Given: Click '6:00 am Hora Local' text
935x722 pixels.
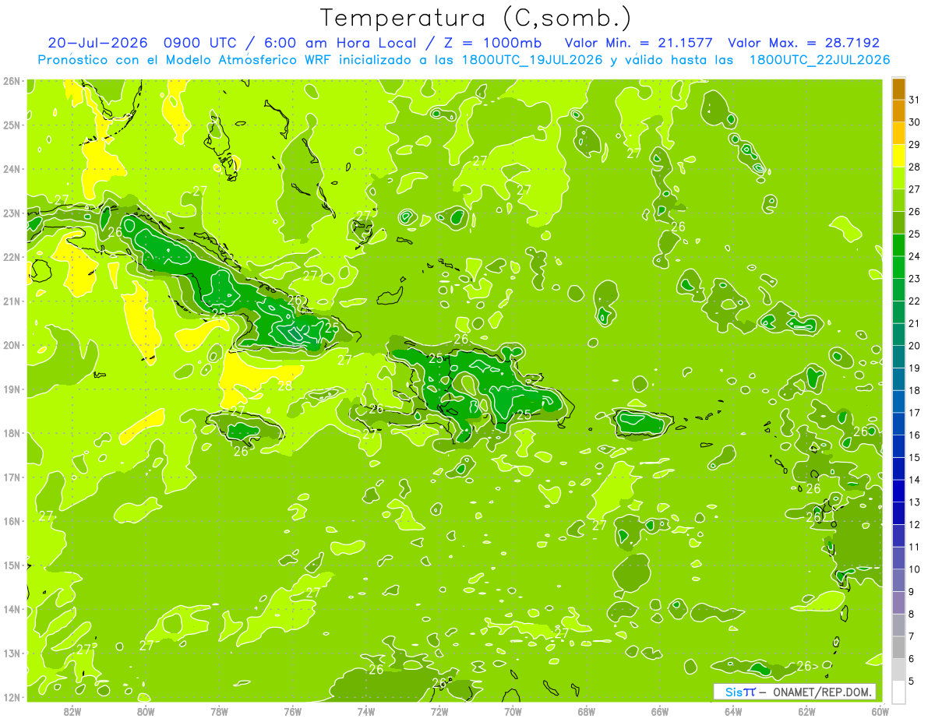Looking at the screenshot, I should (x=338, y=43).
